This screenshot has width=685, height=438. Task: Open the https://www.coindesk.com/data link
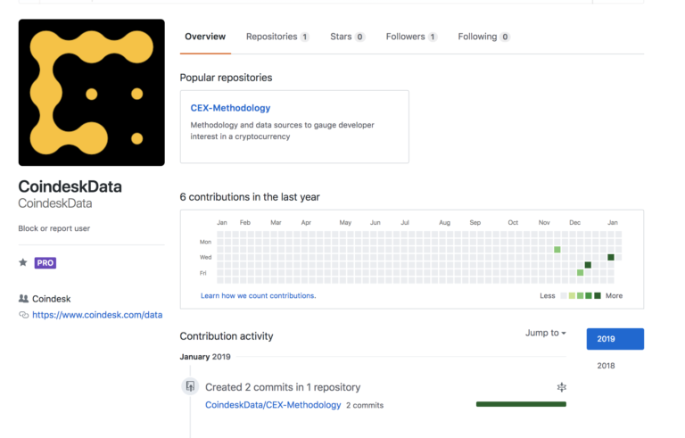point(97,315)
